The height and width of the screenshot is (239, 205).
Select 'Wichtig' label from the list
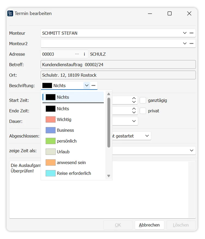[64, 119]
